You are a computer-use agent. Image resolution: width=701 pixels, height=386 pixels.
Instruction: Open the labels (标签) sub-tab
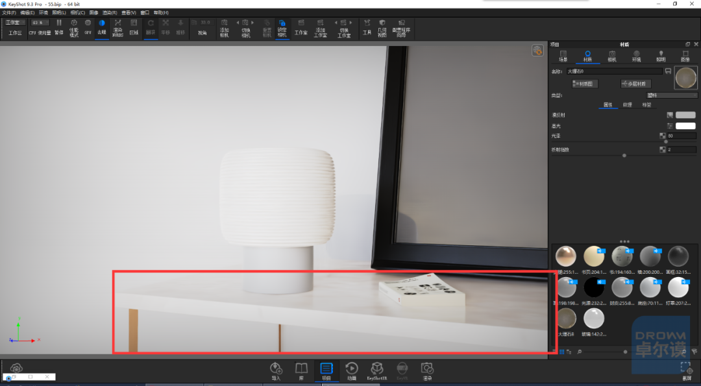[647, 105]
